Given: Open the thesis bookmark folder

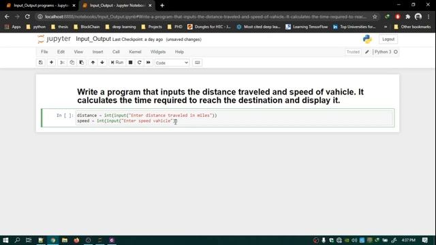Looking at the screenshot, I should pos(59,27).
